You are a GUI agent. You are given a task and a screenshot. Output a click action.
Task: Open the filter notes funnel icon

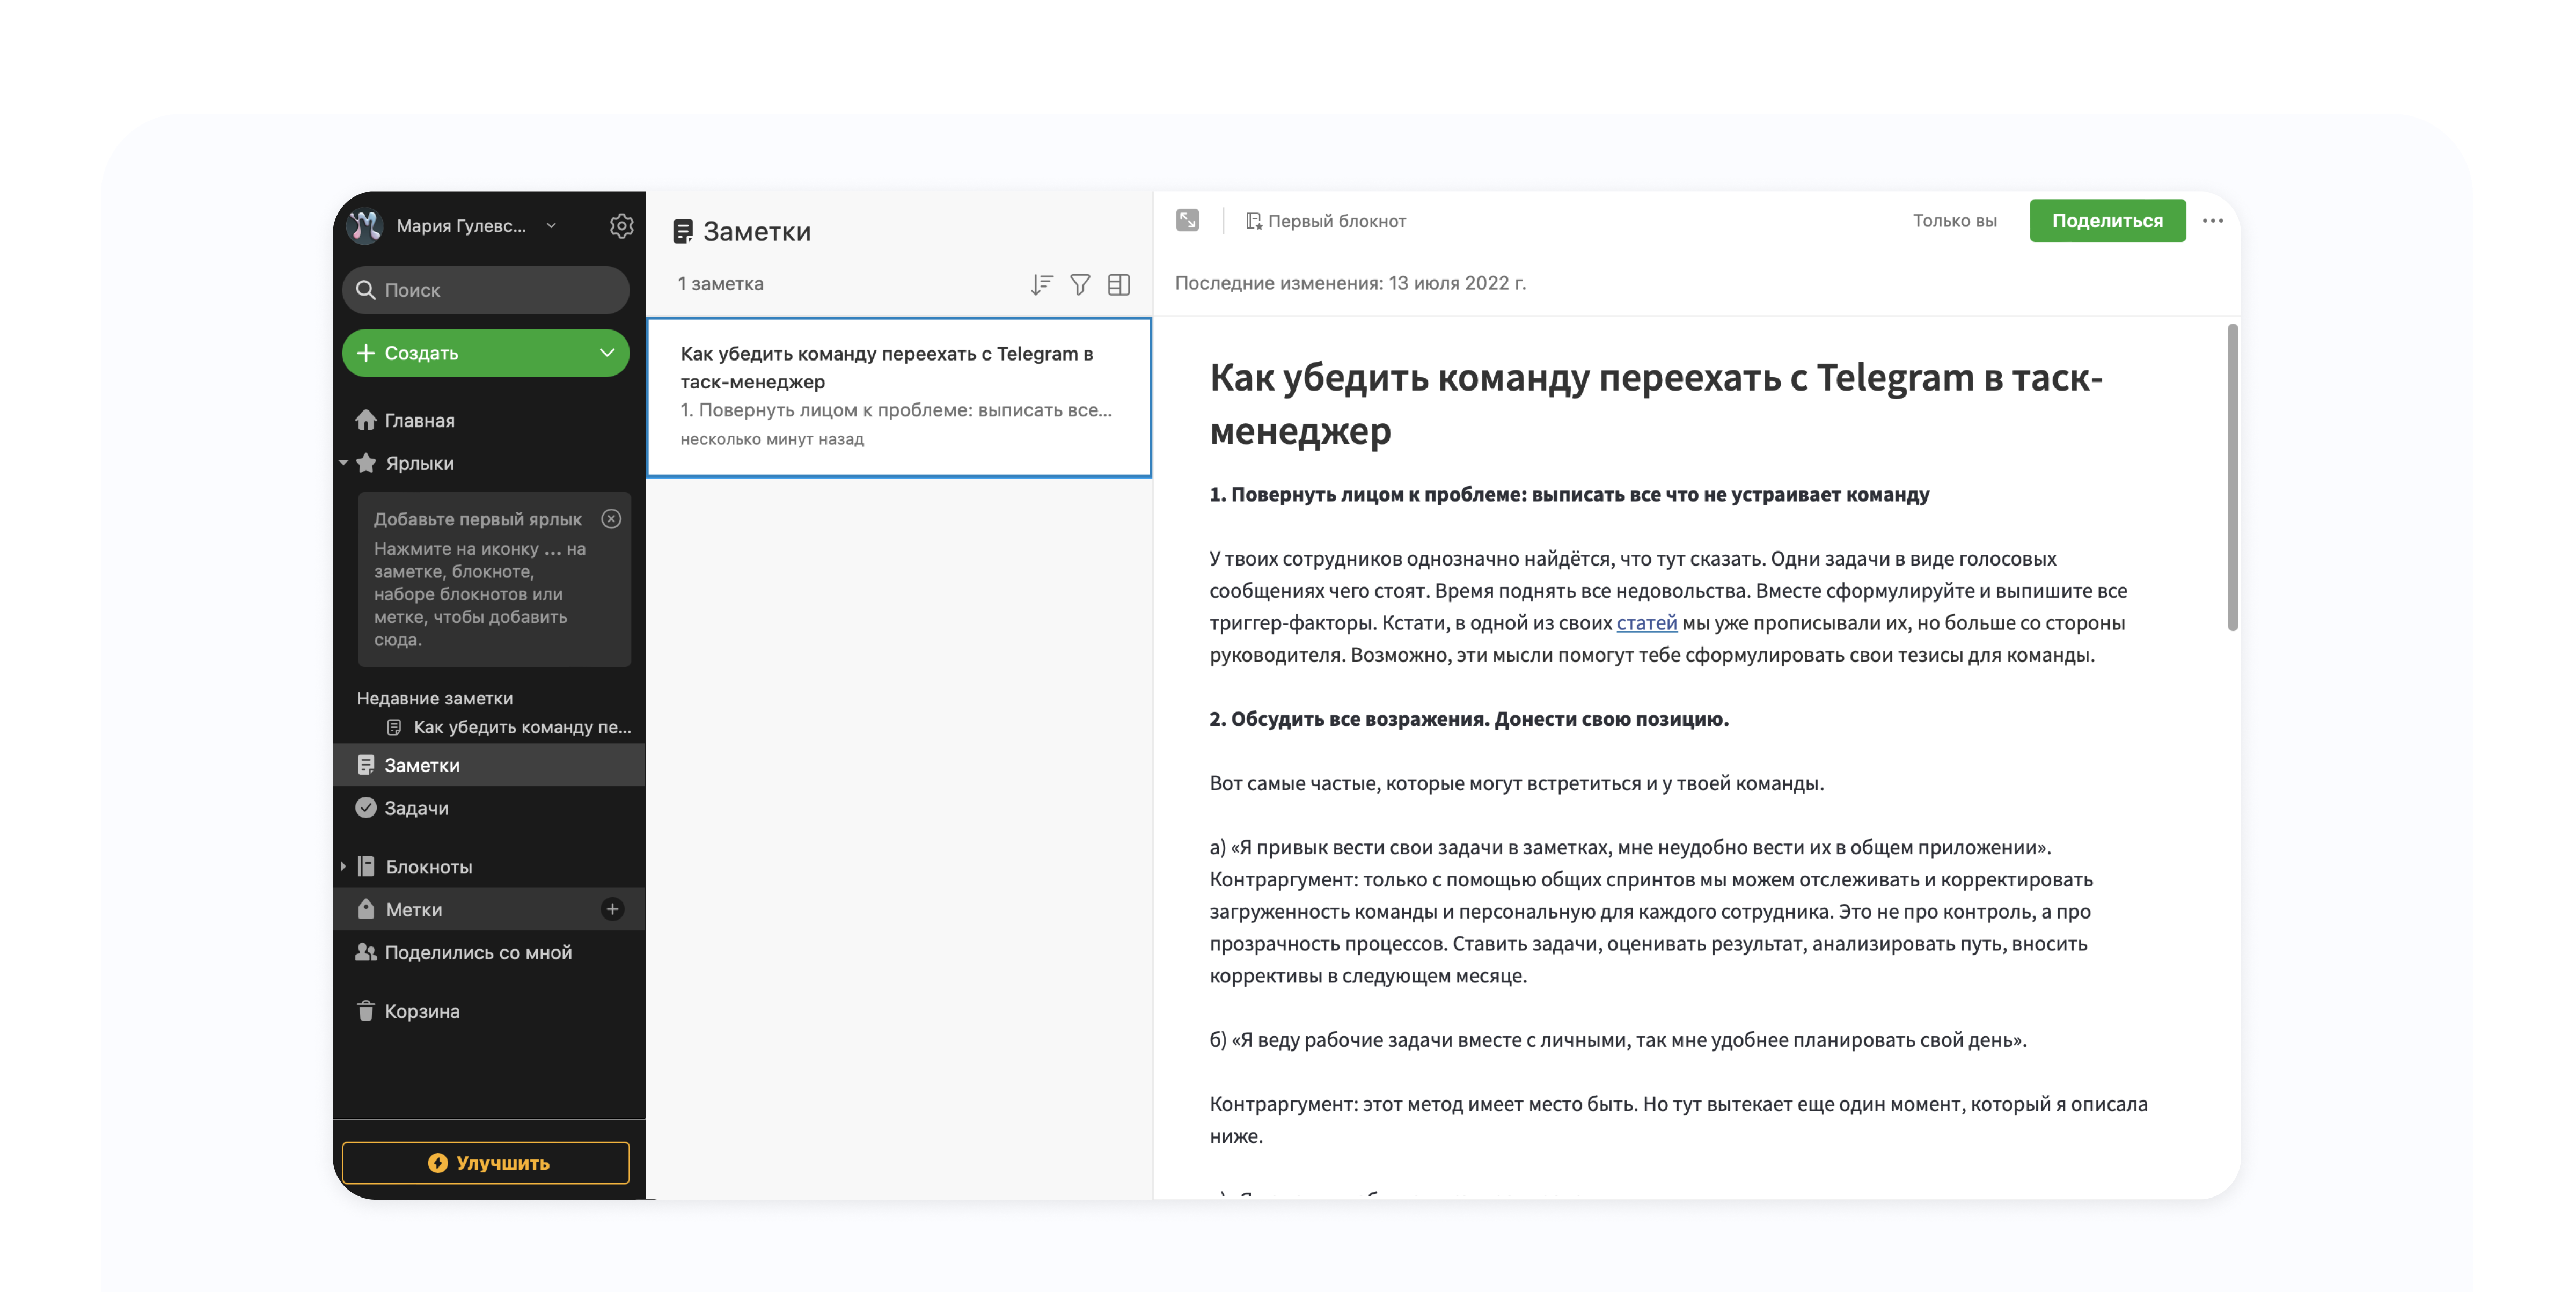pyautogui.click(x=1080, y=285)
